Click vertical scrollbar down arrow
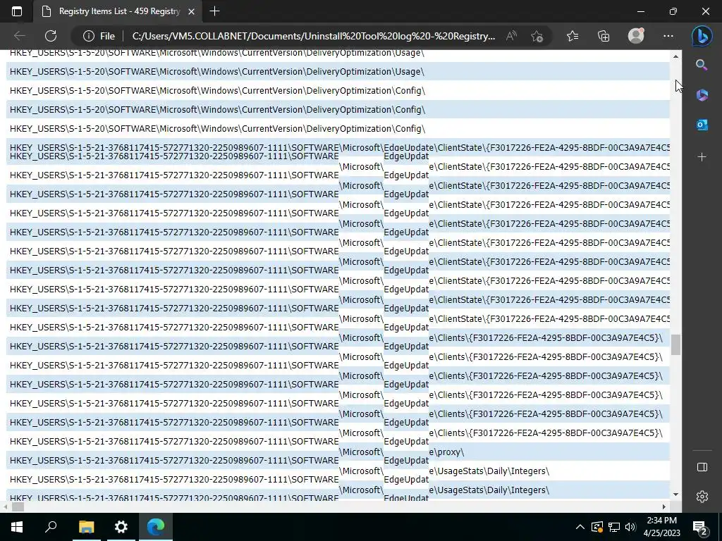Image resolution: width=722 pixels, height=541 pixels. point(675,495)
